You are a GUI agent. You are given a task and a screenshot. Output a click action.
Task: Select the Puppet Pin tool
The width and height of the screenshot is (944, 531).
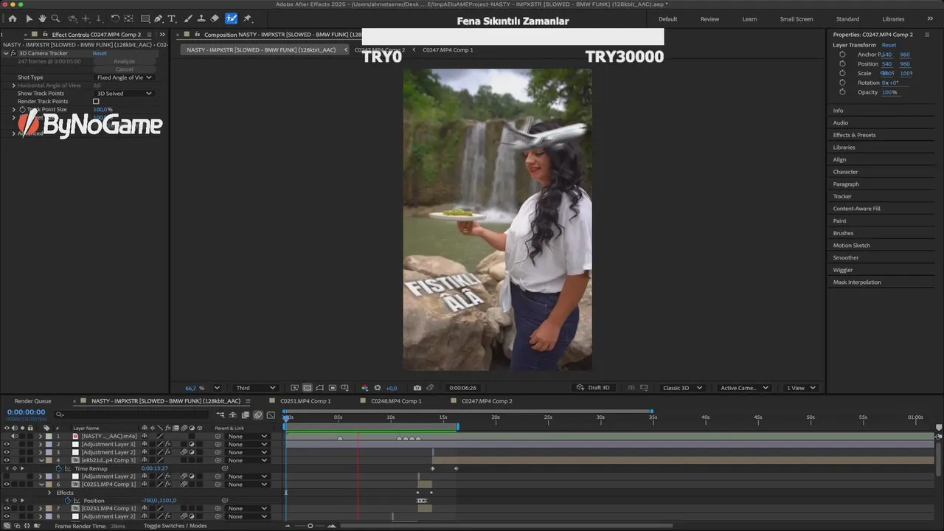point(248,18)
